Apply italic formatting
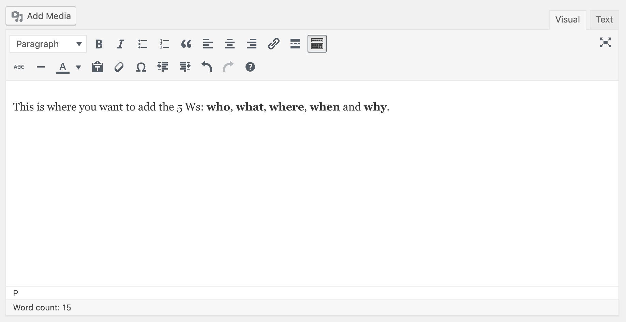 (x=120, y=44)
